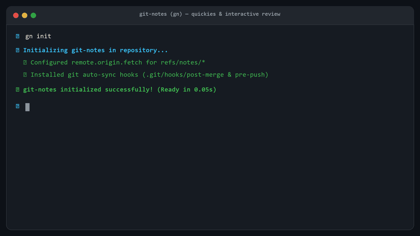Click the window title 'git-notes (gn)'
Viewport: 420px width, 236px height.
(x=161, y=14)
